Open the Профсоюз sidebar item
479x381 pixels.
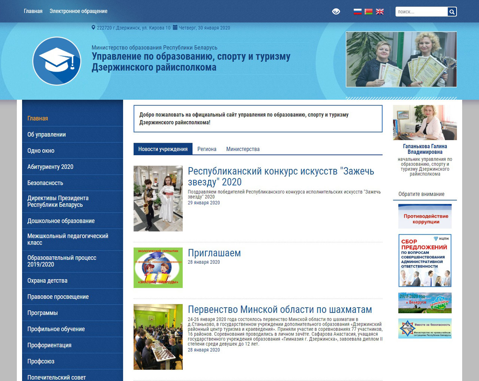coord(73,361)
